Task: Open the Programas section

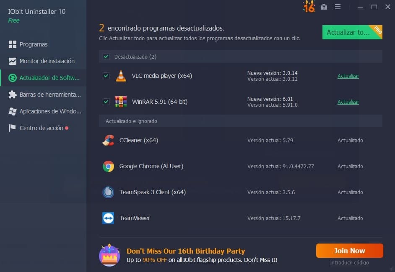Action: point(43,44)
